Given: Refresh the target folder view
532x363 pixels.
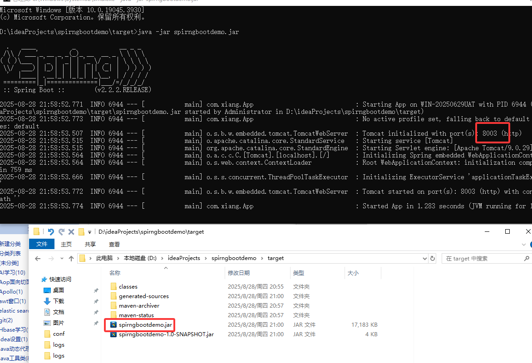Looking at the screenshot, I should [x=433, y=259].
